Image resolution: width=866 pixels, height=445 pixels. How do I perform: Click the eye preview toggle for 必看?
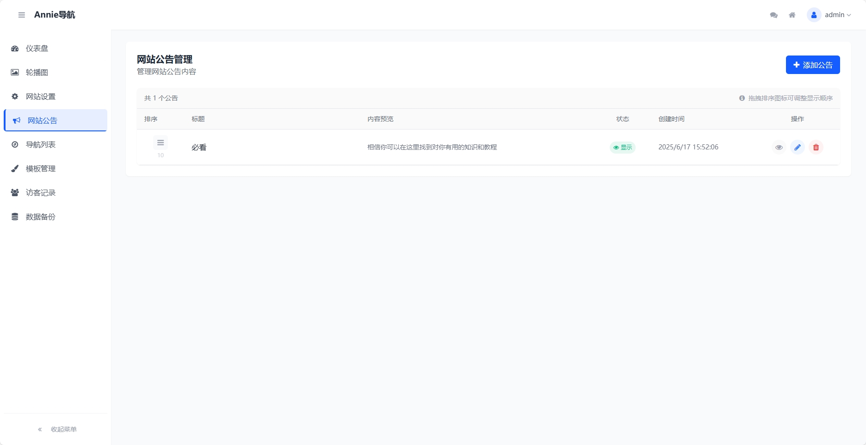click(x=779, y=147)
